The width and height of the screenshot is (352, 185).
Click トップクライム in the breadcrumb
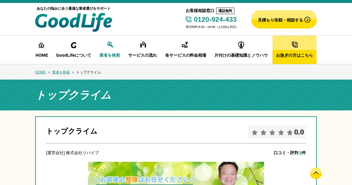(x=89, y=72)
